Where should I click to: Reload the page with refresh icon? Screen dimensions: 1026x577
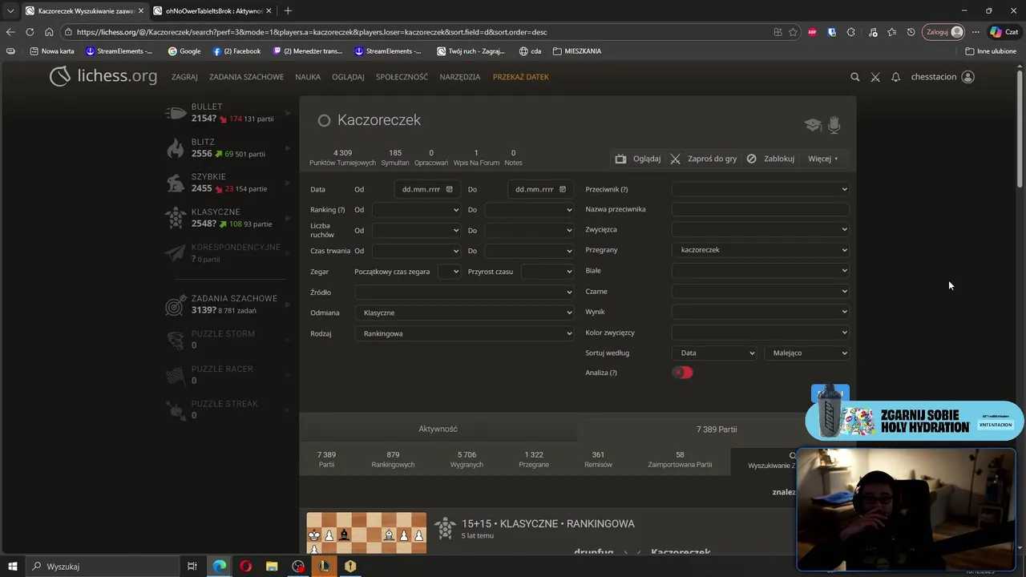tap(30, 32)
